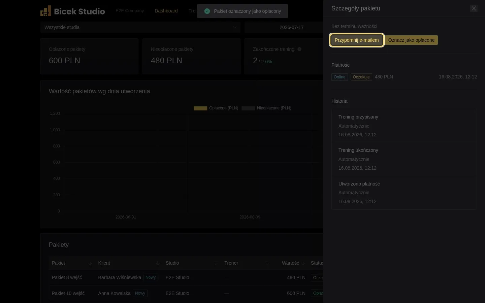Click the Pakiet 10 wejść row
The width and height of the screenshot is (485, 303).
[186, 293]
